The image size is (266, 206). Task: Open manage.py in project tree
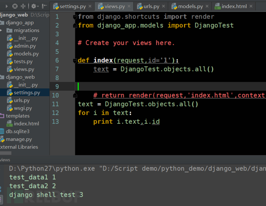pyautogui.click(x=16, y=140)
